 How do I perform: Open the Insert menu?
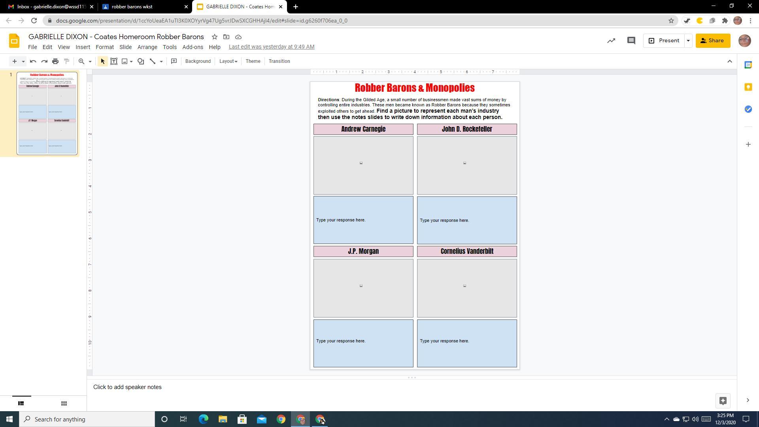click(83, 47)
